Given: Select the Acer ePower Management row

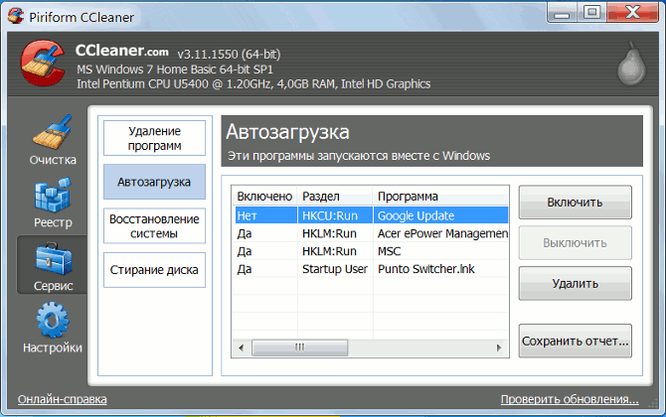Looking at the screenshot, I should 371,233.
